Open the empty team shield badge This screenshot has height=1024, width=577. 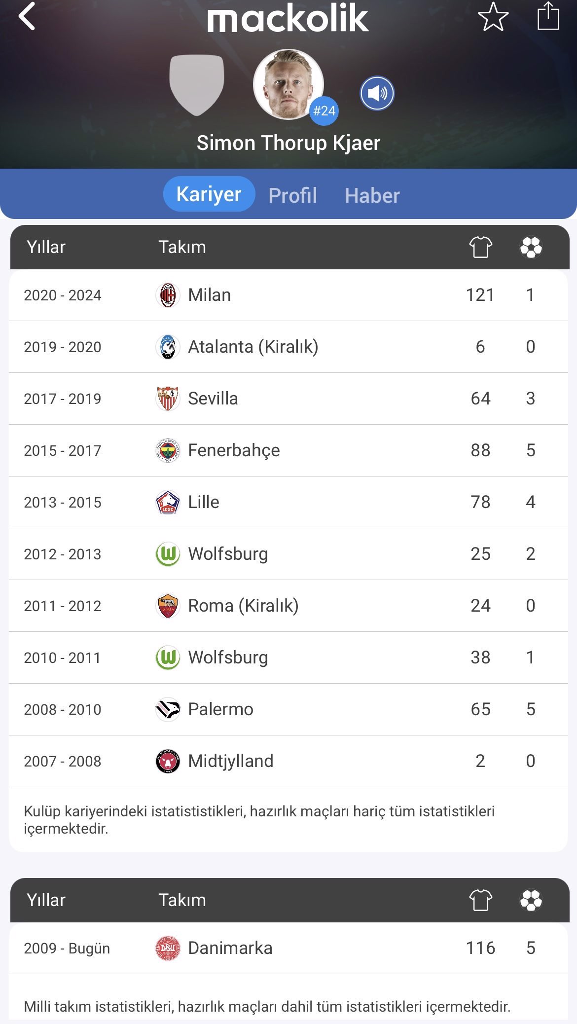197,85
